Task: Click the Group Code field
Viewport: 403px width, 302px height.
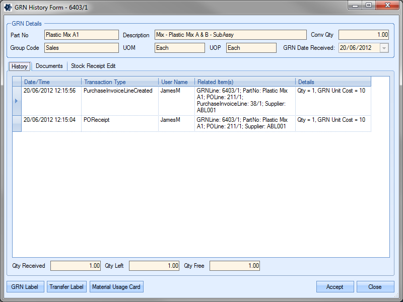Action: point(82,48)
